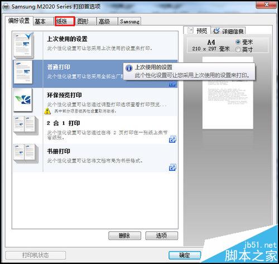Viewport: 279px width, 264px height.
Task: Click the info icon in the tooltip
Action: (129, 68)
